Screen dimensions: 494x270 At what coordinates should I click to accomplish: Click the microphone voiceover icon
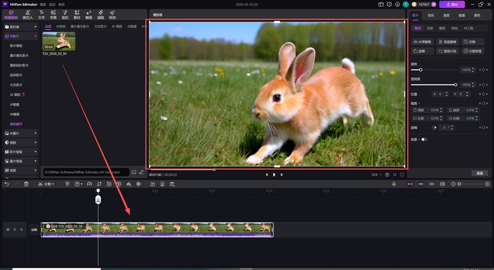pos(394,184)
